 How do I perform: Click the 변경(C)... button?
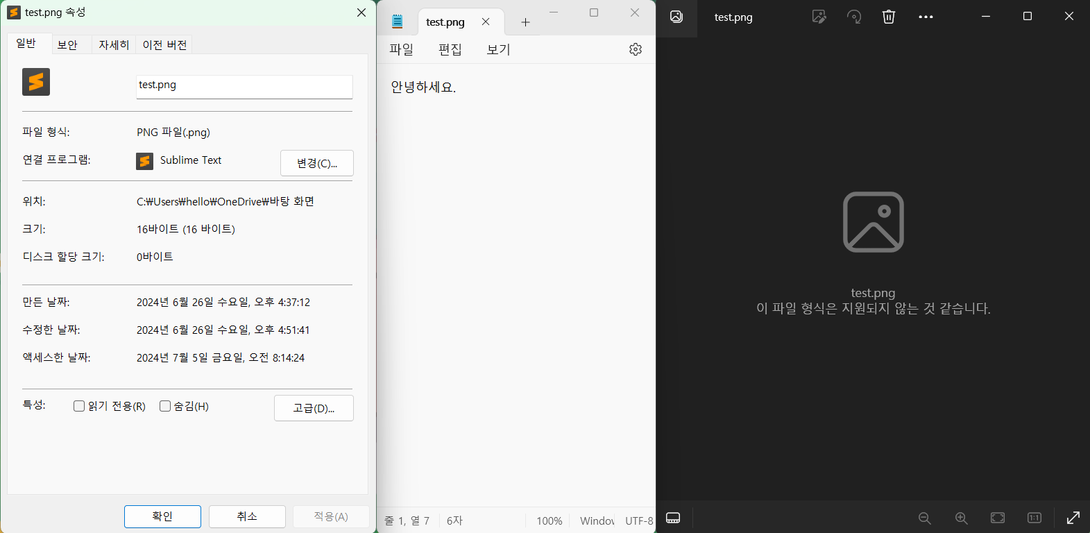317,163
